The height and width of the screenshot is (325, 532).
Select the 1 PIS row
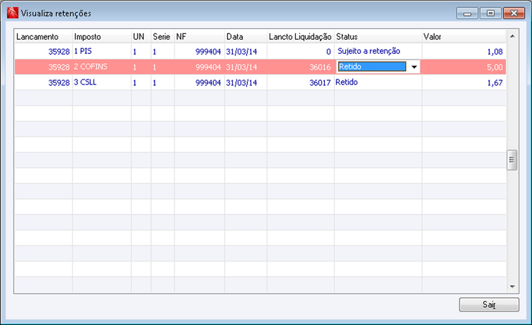pyautogui.click(x=260, y=52)
